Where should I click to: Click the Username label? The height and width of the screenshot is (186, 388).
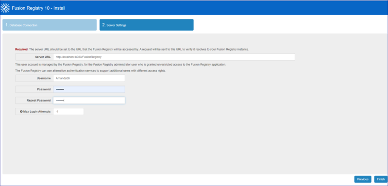44,78
